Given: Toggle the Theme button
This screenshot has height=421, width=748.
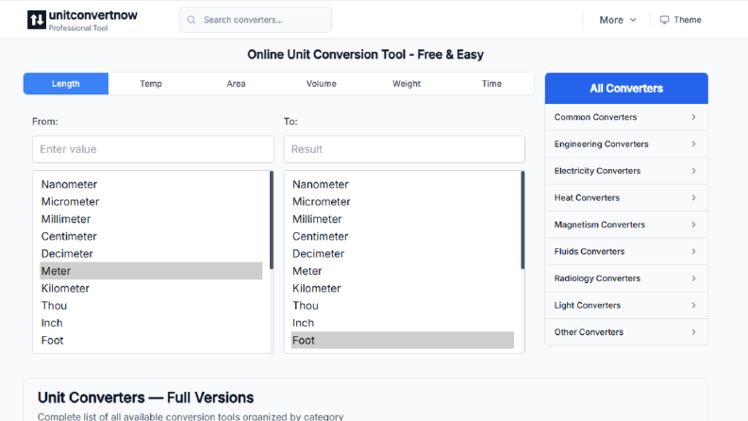Looking at the screenshot, I should [681, 20].
